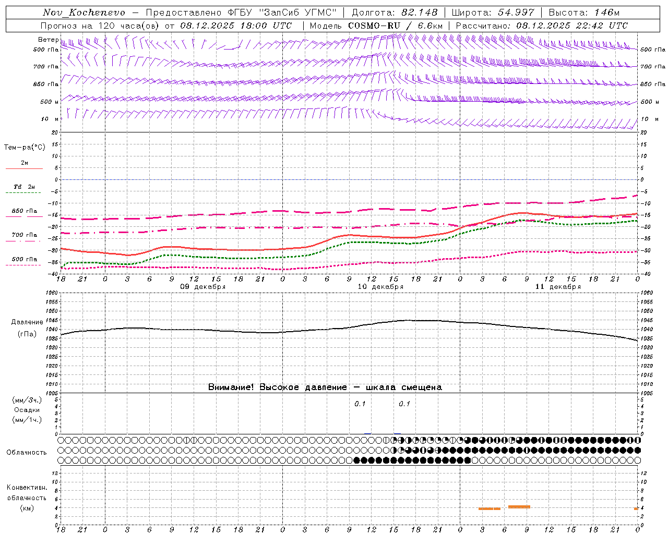Click the model name "COSMO-RU / 6.6км"
Viewport: 668px width, 534px height.
[396, 26]
